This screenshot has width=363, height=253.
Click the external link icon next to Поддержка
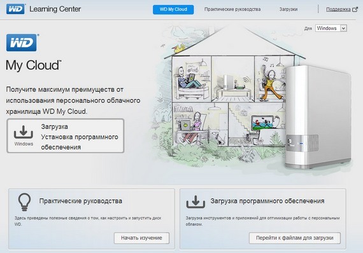[x=355, y=10]
